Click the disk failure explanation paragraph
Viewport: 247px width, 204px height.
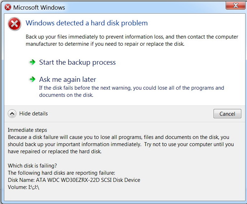121,144
